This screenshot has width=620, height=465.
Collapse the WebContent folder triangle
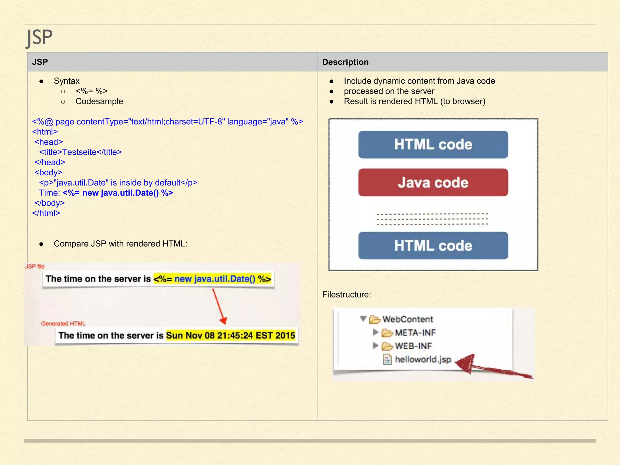363,319
